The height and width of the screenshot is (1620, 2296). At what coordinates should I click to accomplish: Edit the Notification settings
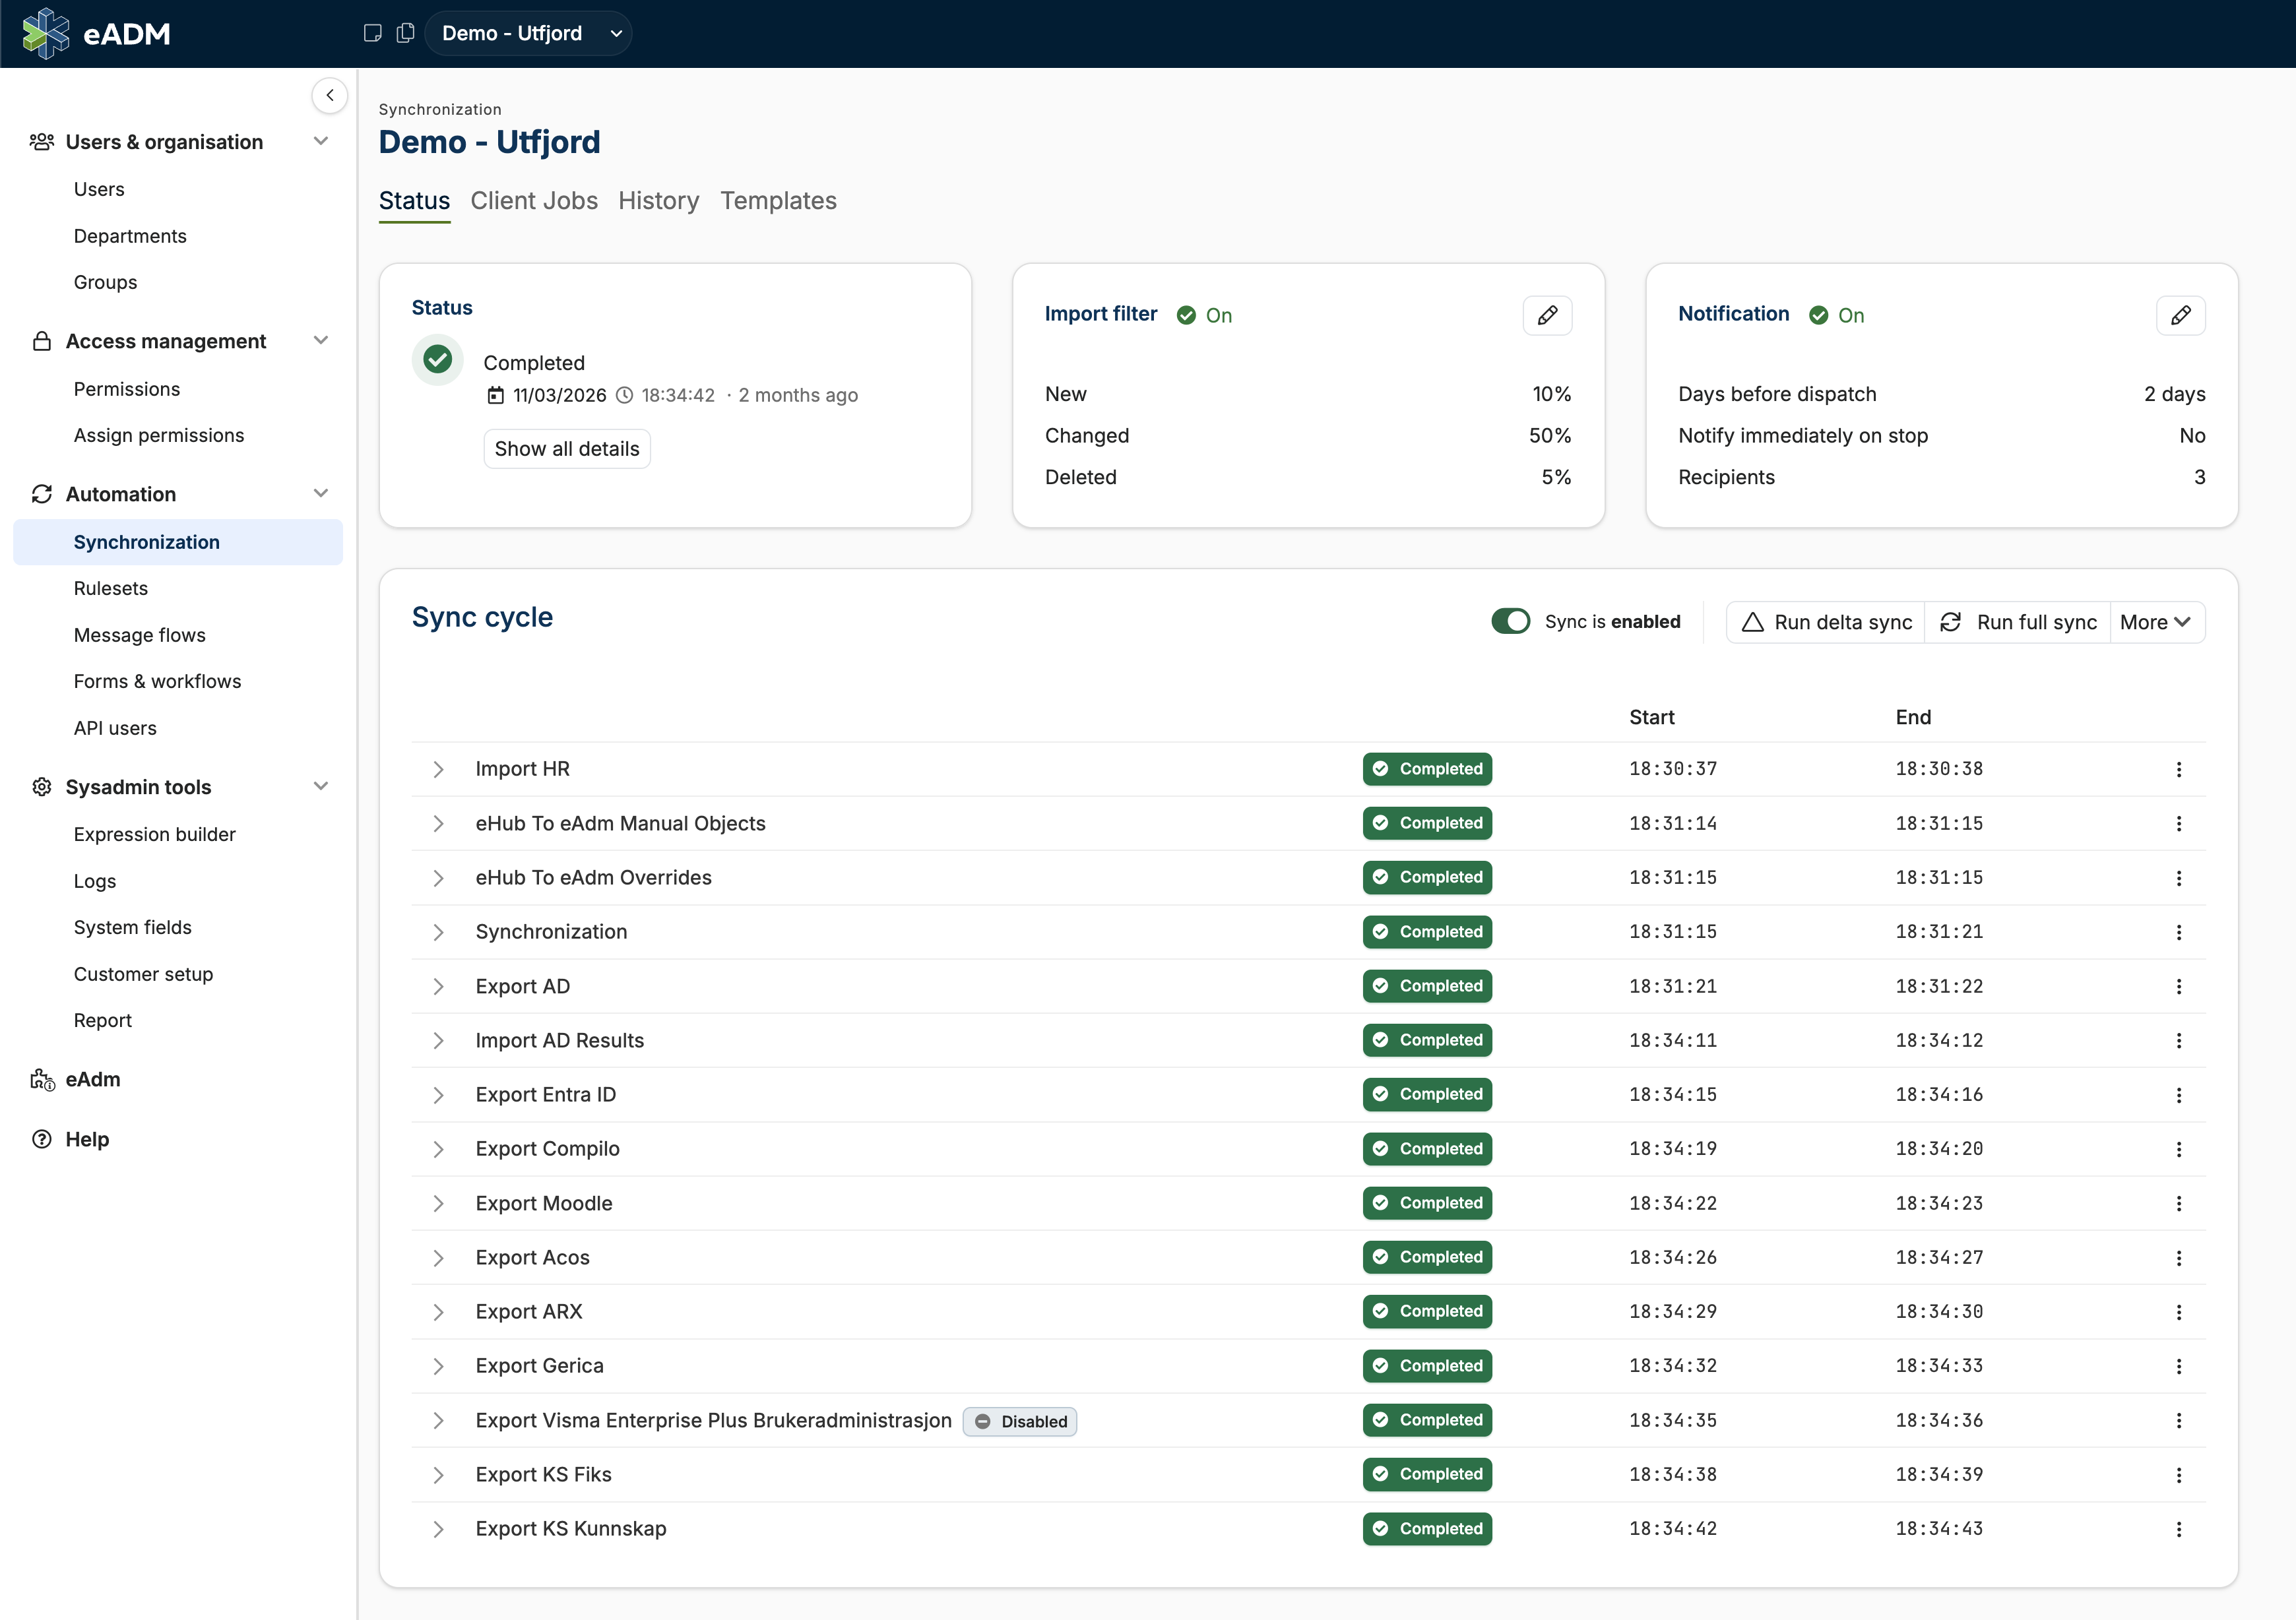click(x=2180, y=315)
